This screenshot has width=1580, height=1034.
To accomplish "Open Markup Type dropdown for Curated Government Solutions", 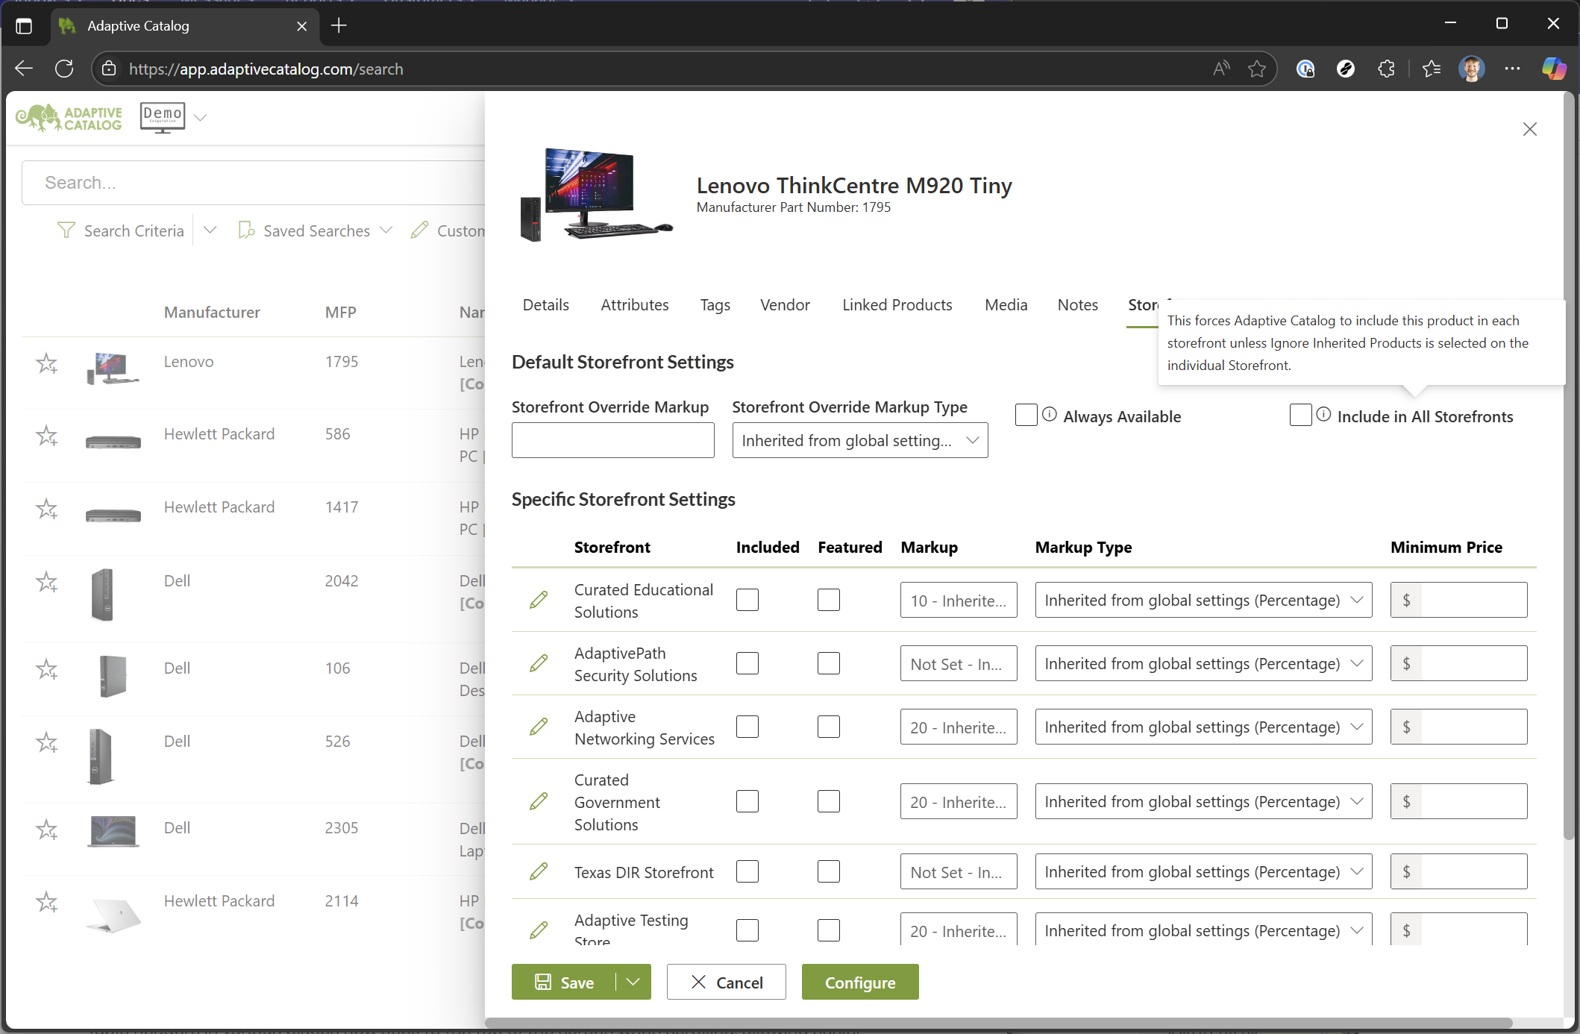I will (x=1203, y=801).
